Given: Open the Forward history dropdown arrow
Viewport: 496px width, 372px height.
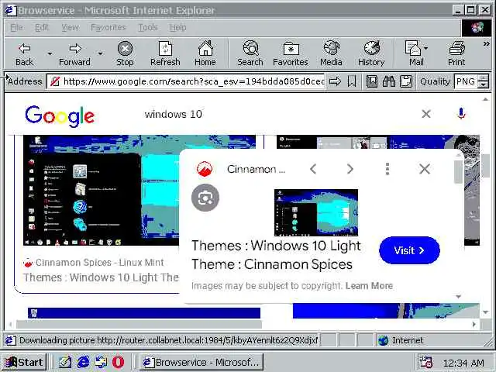Looking at the screenshot, I should coord(100,53).
